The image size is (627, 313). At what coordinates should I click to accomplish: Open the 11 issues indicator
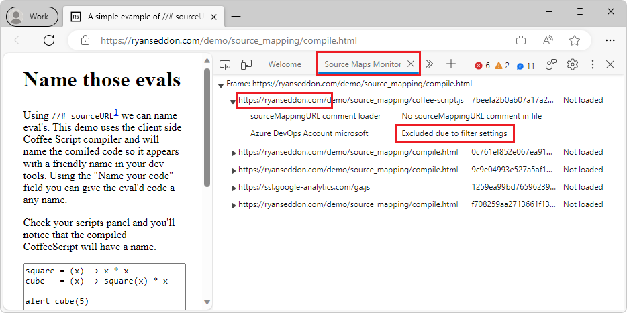click(526, 66)
